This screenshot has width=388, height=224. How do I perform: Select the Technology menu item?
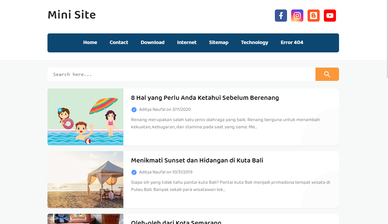(x=255, y=42)
